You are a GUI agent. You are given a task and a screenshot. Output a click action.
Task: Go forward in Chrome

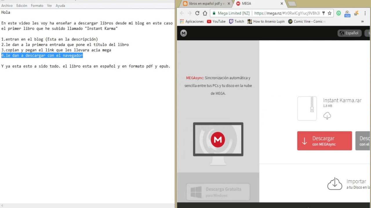point(190,13)
